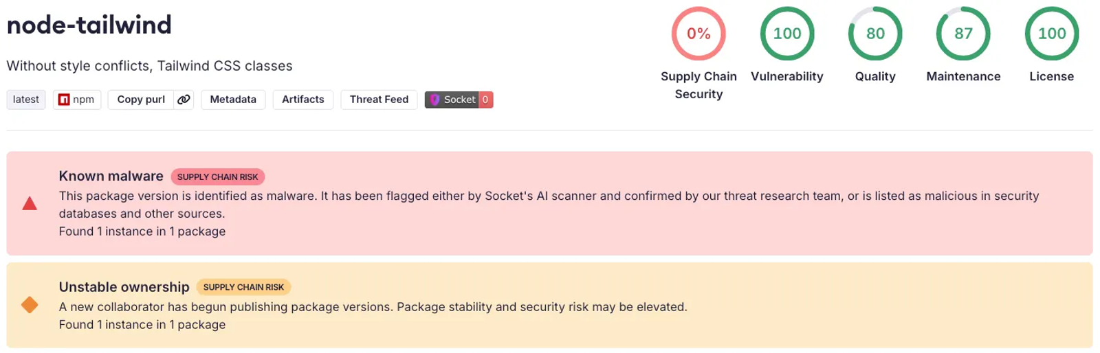
Task: Click the Socket badge count 0
Action: (x=485, y=100)
